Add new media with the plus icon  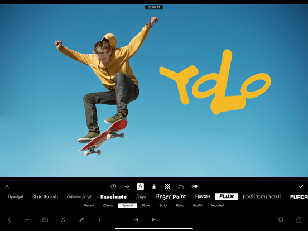click(27, 219)
